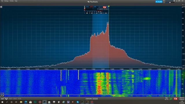Toggle SPLIT on the slice flag
185x104 pixels.
pyautogui.click(x=101, y=7)
